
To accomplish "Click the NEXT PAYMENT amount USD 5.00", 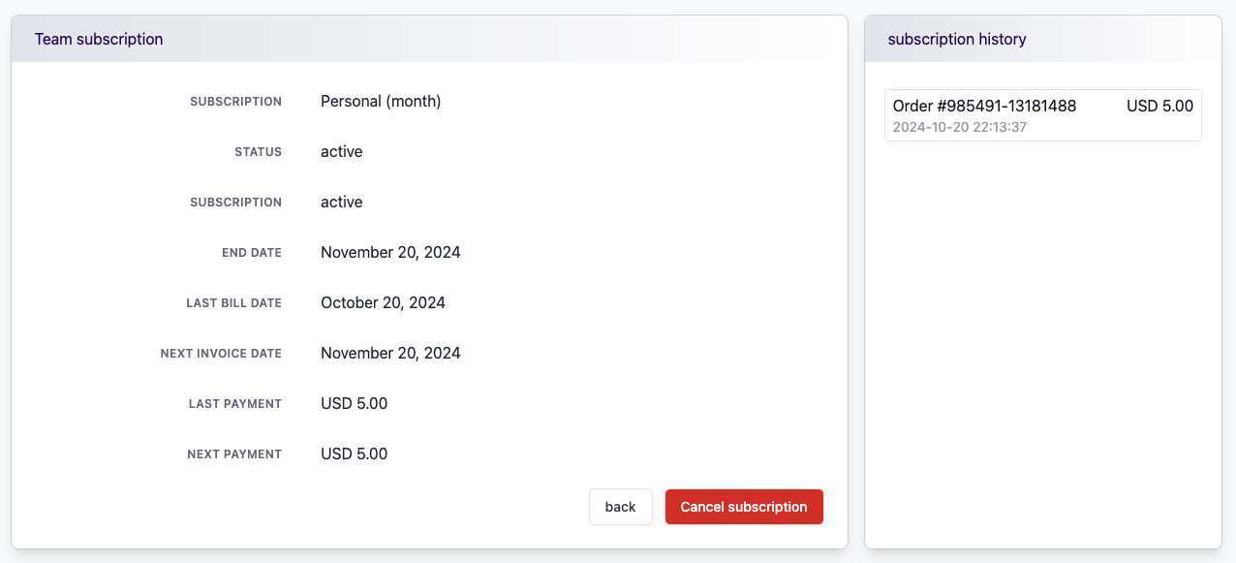I will [354, 454].
